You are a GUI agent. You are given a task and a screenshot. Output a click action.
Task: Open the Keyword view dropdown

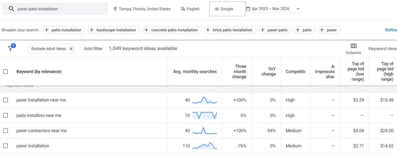[383, 48]
